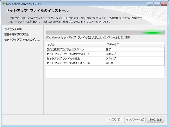Click the 完了 status cell
The height and width of the screenshot is (127, 169).
(x=135, y=49)
